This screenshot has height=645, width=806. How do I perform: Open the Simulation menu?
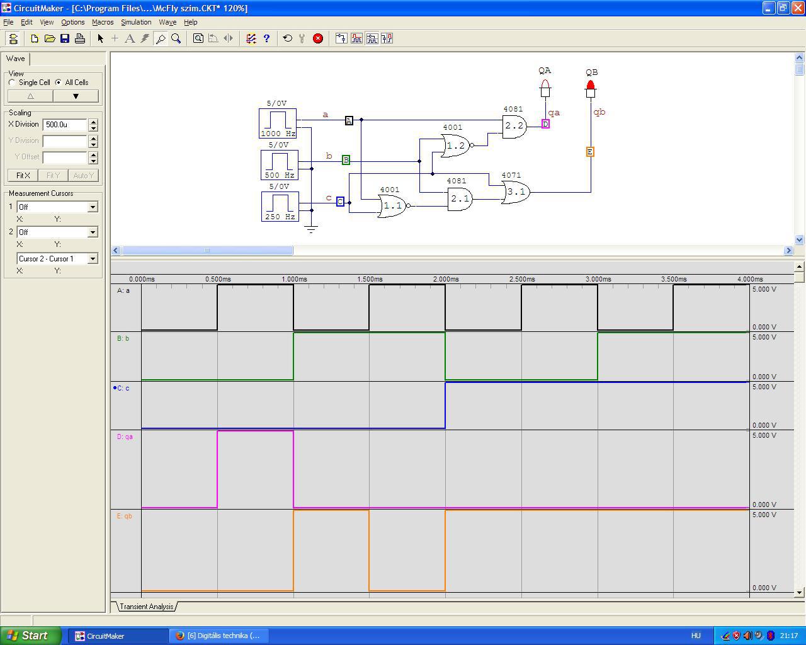pos(136,22)
